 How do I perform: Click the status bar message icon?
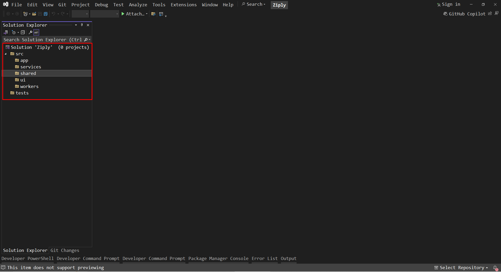point(3,268)
